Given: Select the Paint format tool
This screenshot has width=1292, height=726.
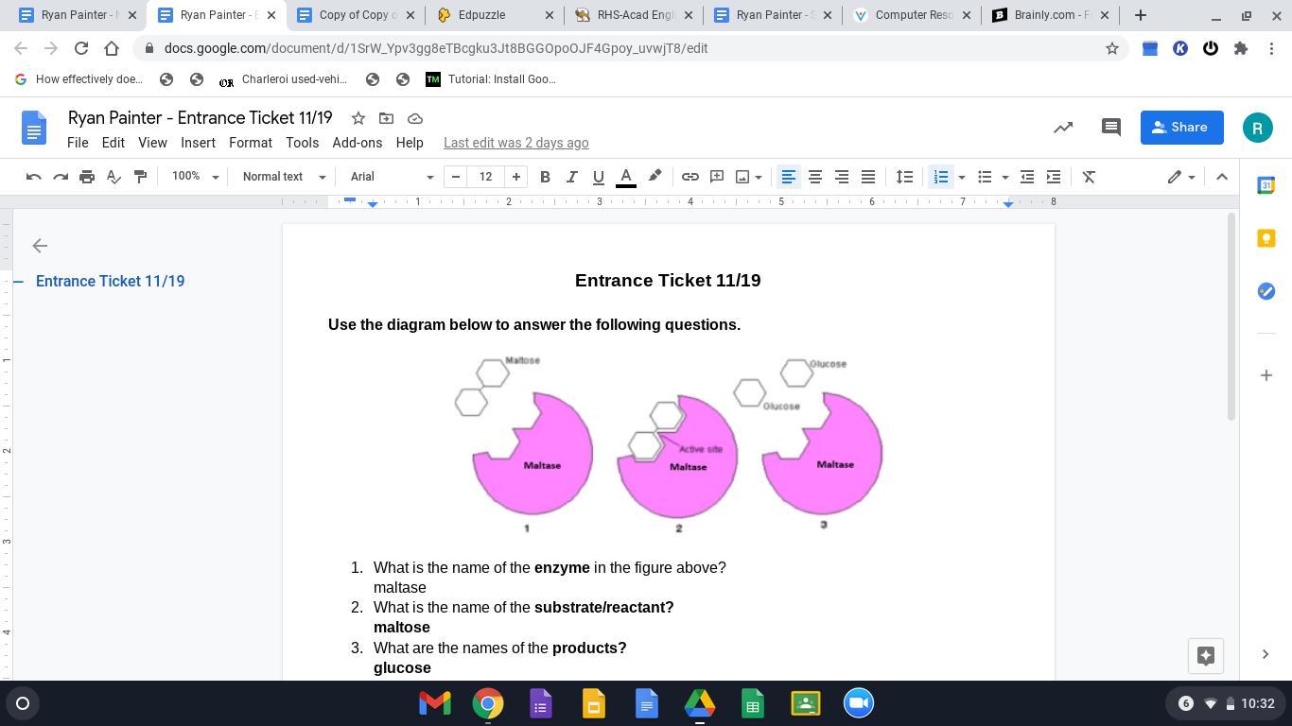Looking at the screenshot, I should 140,177.
